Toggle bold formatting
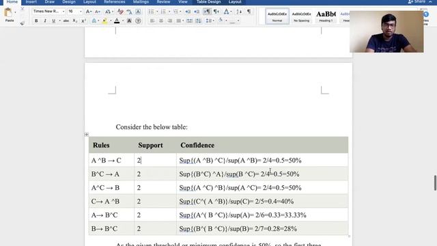The image size is (437, 246). pyautogui.click(x=36, y=20)
